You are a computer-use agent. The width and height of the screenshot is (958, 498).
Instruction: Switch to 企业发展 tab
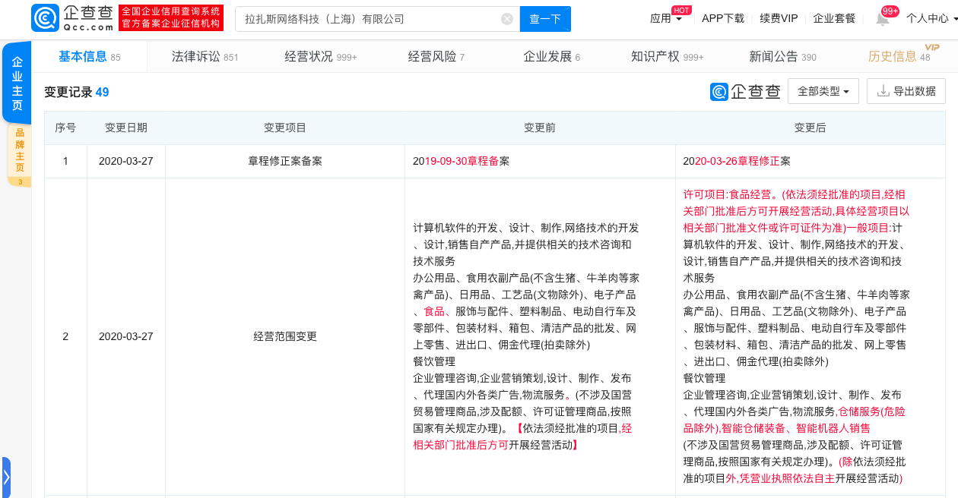pyautogui.click(x=552, y=56)
